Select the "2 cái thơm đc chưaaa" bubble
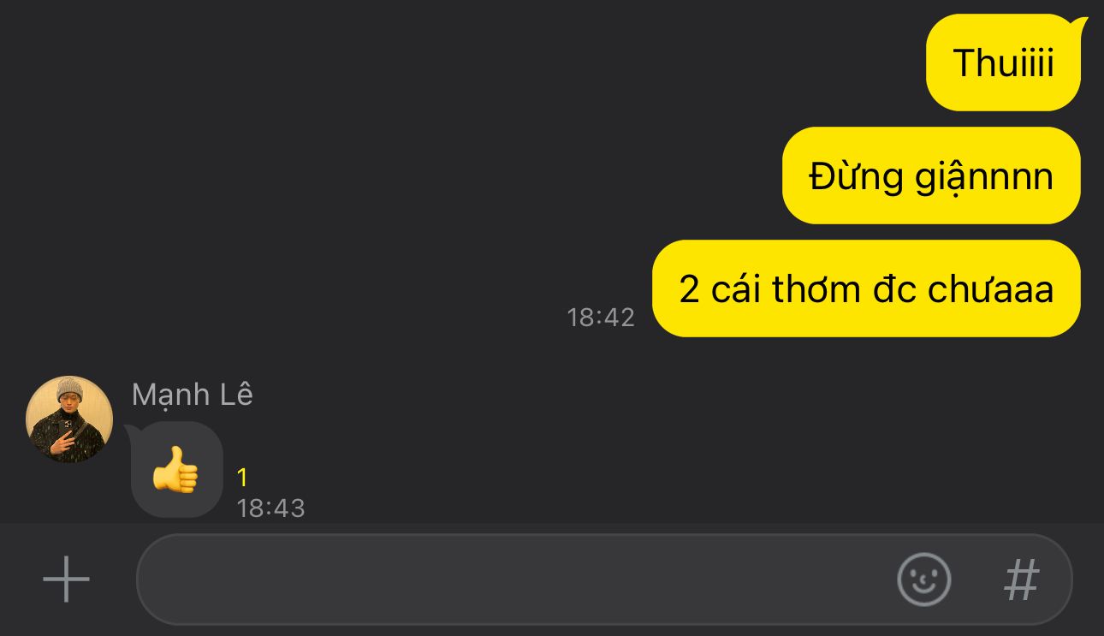This screenshot has width=1104, height=636. [866, 288]
